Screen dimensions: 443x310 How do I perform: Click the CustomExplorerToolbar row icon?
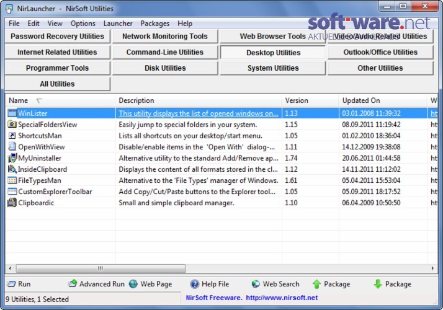click(12, 192)
